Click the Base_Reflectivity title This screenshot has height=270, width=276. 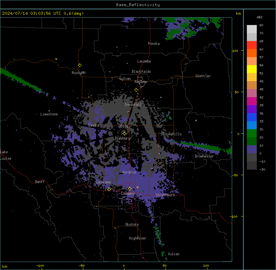tap(138, 5)
